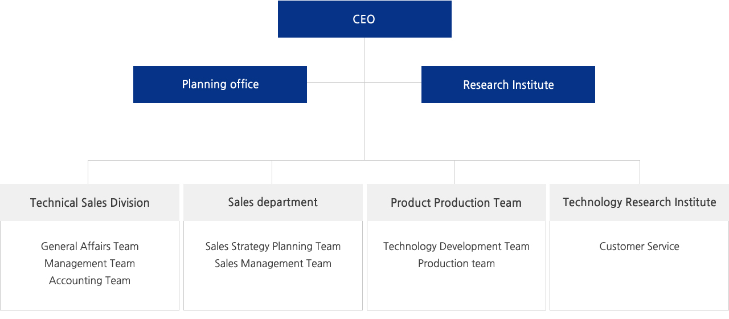Viewport: 729px width, 319px height.
Task: Click the CEO box at the top
Action: pos(364,19)
